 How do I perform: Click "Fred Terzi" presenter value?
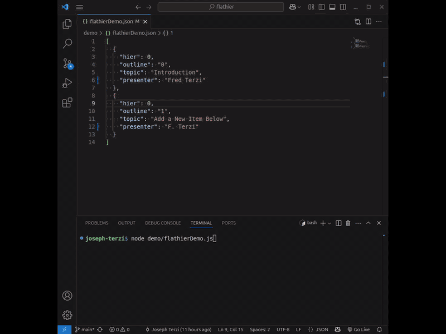(x=185, y=80)
